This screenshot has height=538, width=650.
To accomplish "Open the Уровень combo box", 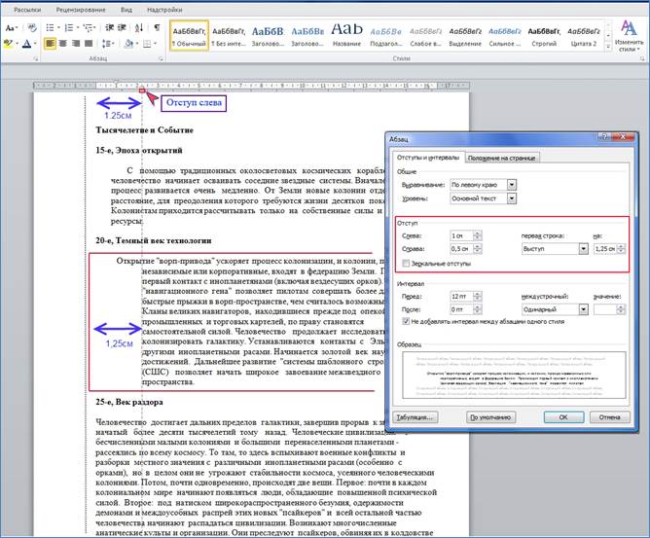I will tap(512, 198).
